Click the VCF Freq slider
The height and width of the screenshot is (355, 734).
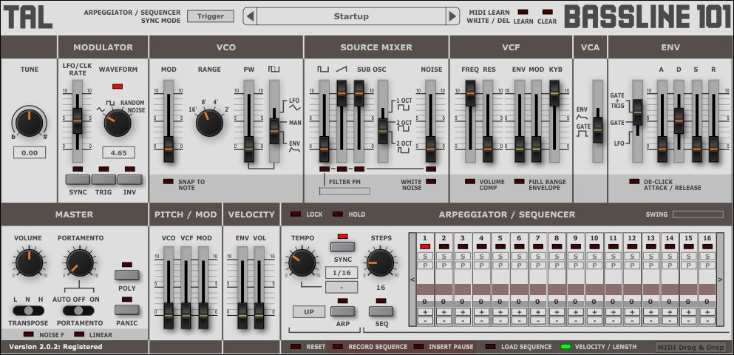point(470,94)
